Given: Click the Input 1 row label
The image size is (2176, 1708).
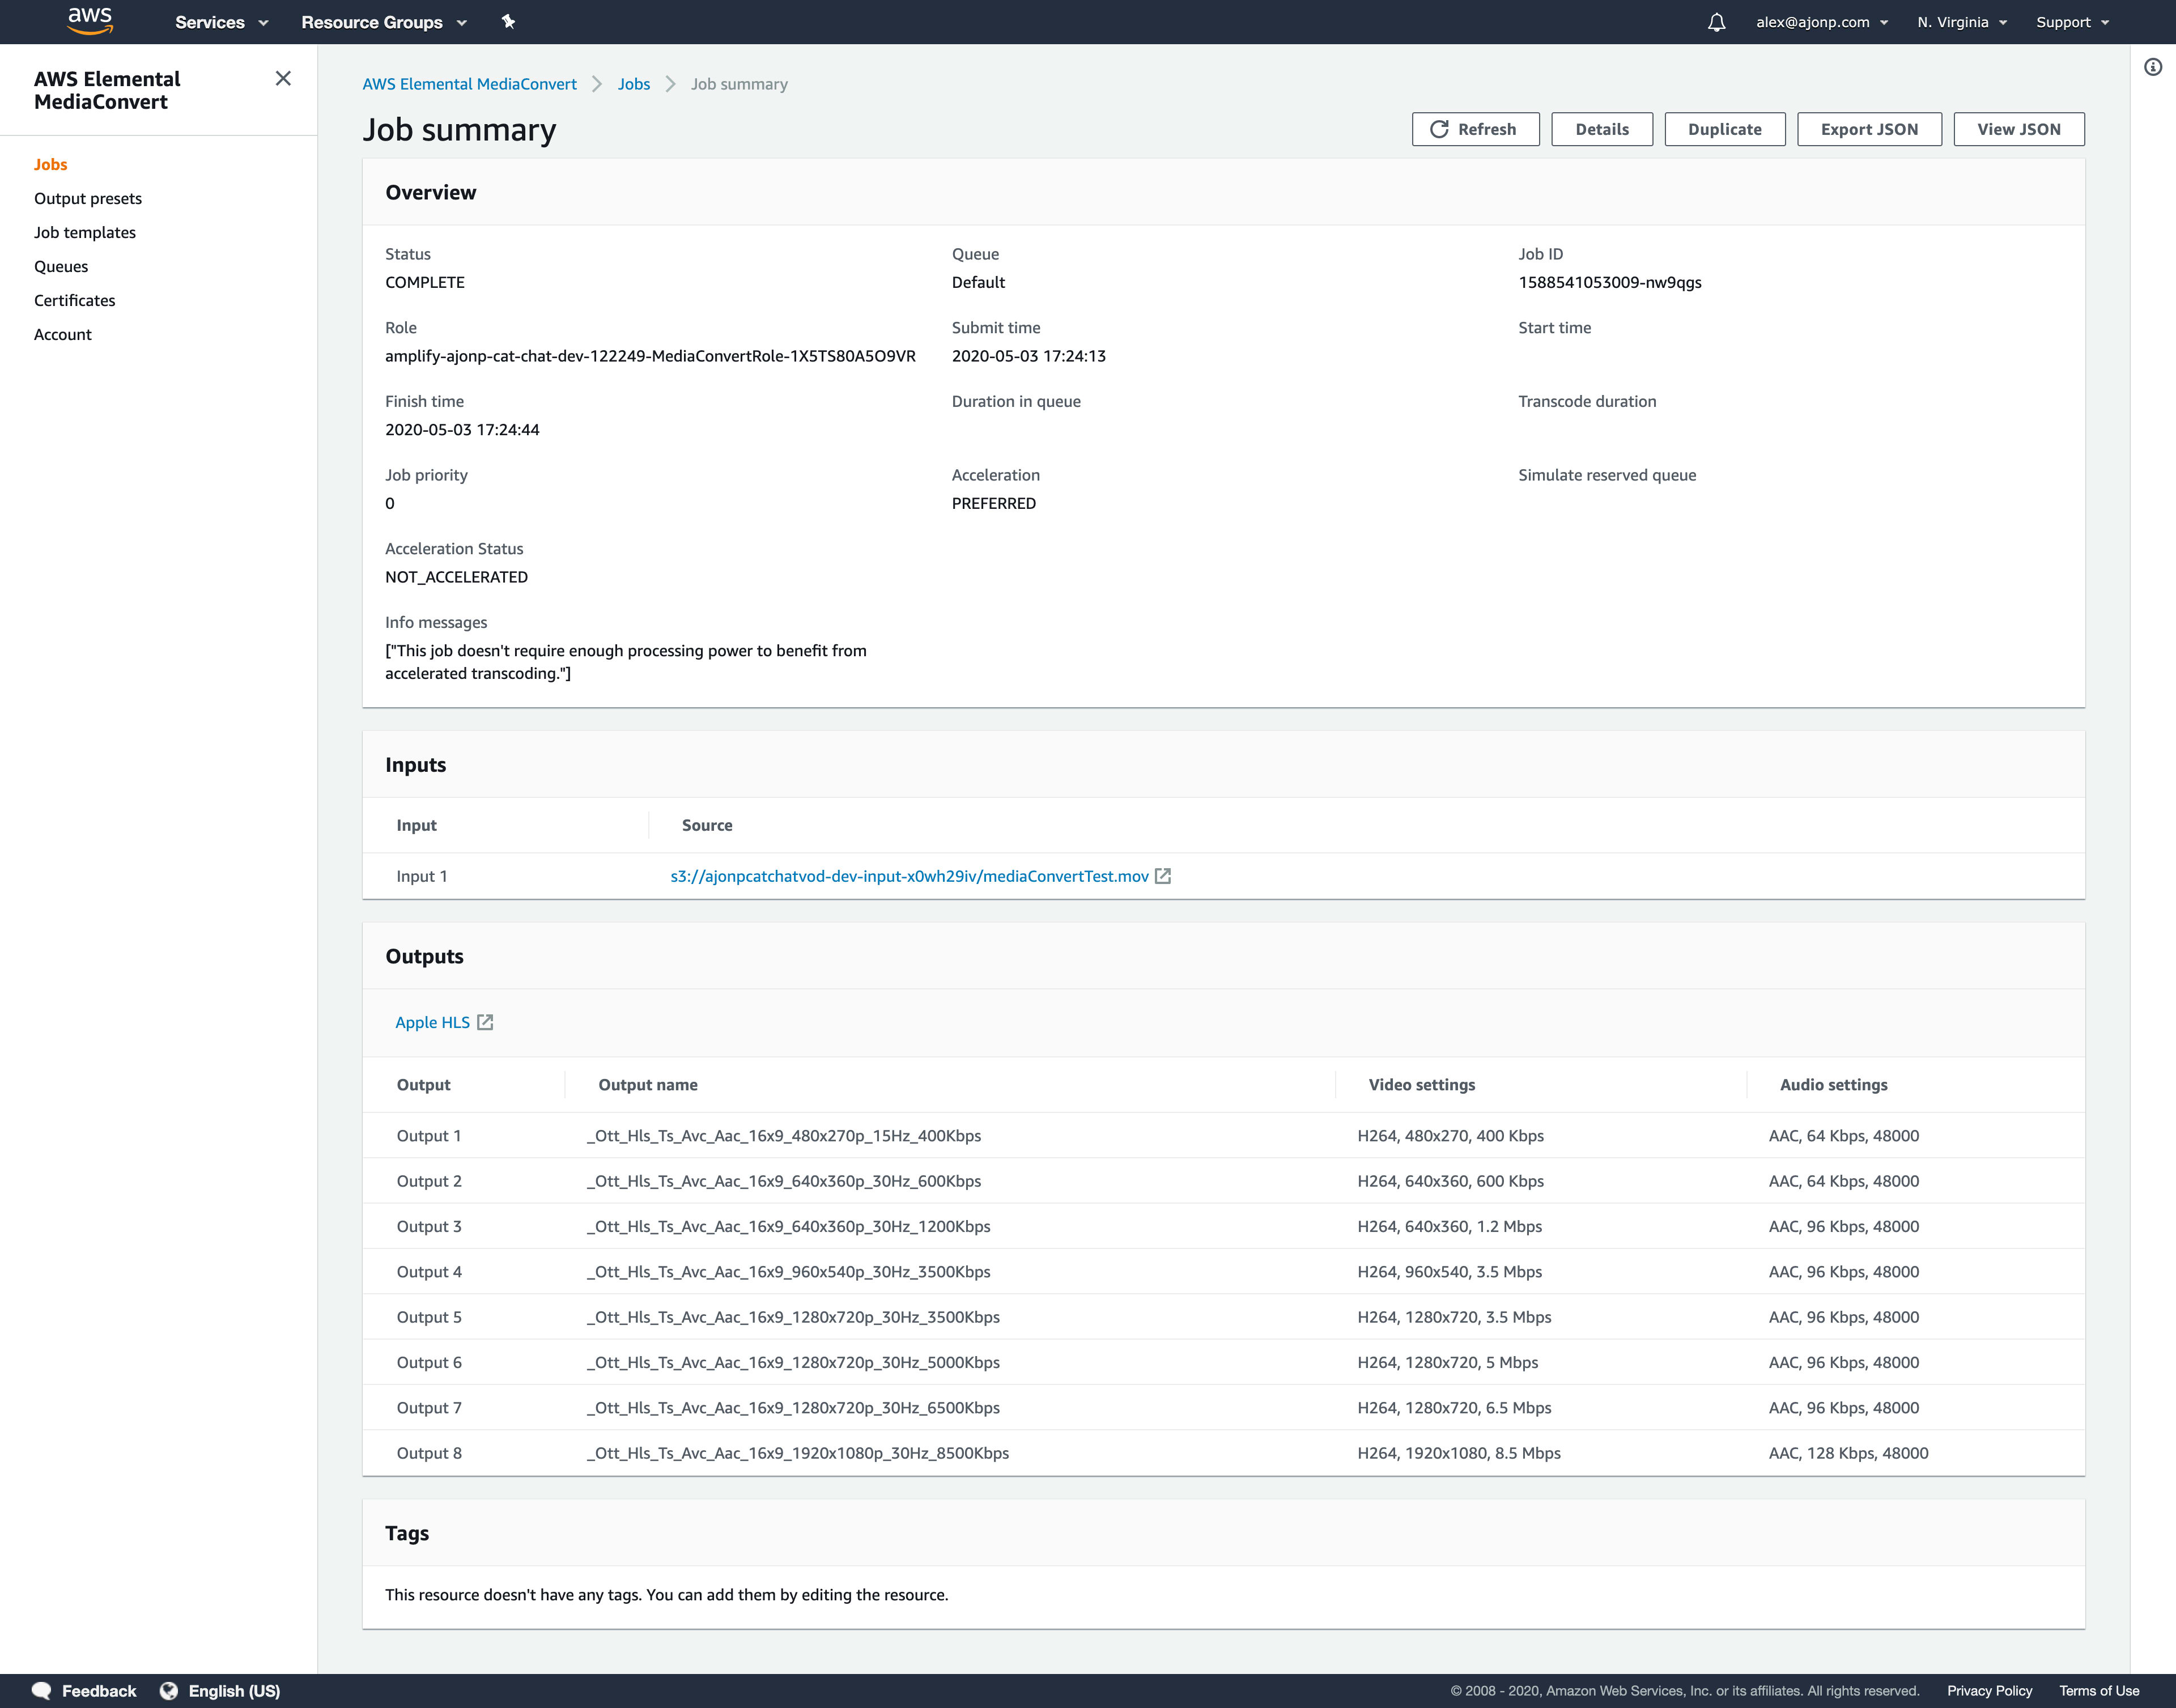Looking at the screenshot, I should click(422, 876).
